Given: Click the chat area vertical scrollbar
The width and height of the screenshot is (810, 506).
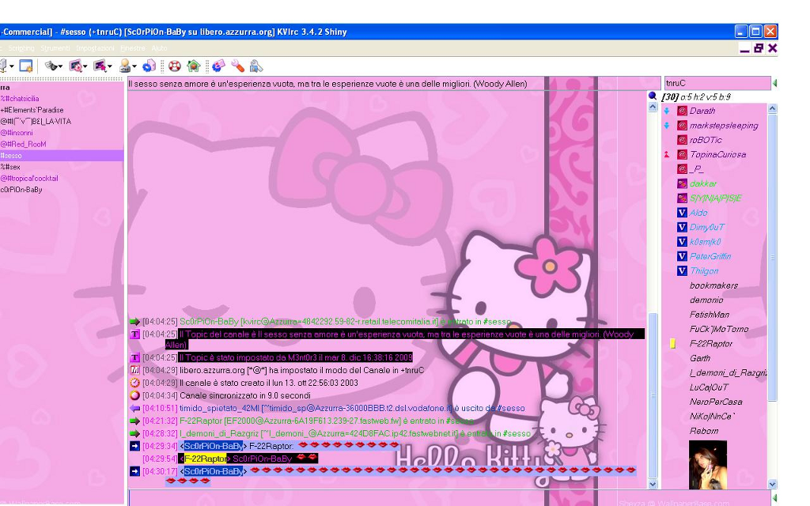Looking at the screenshot, I should [x=653, y=395].
